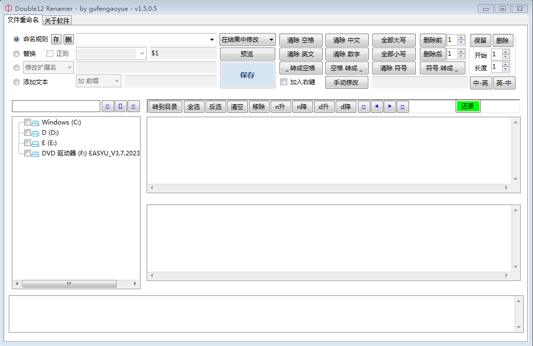Select the 添加文本 radio button

[x=17, y=82]
